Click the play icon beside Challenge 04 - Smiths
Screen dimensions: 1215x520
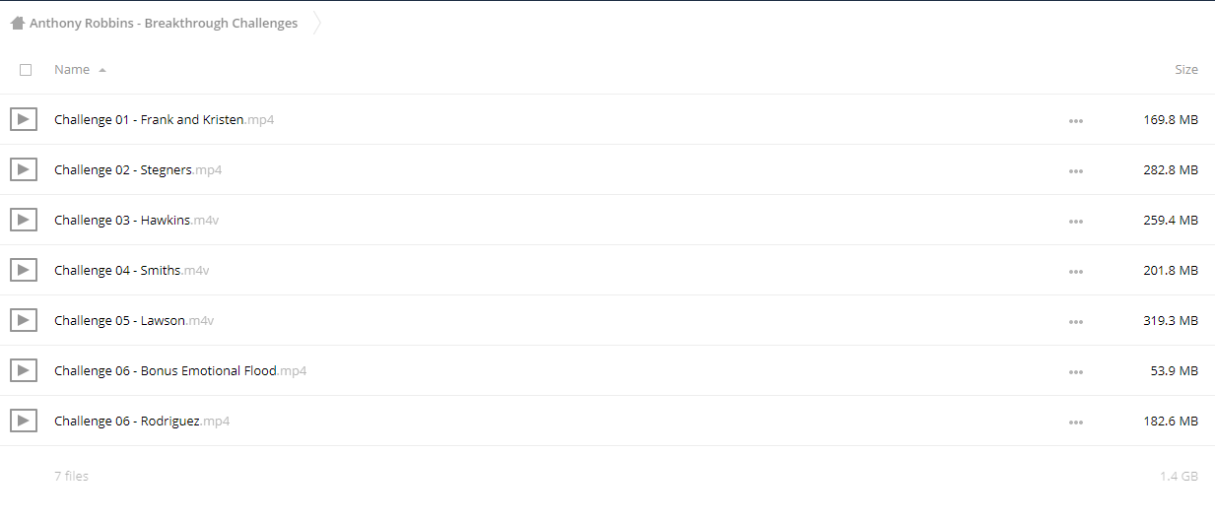[24, 270]
